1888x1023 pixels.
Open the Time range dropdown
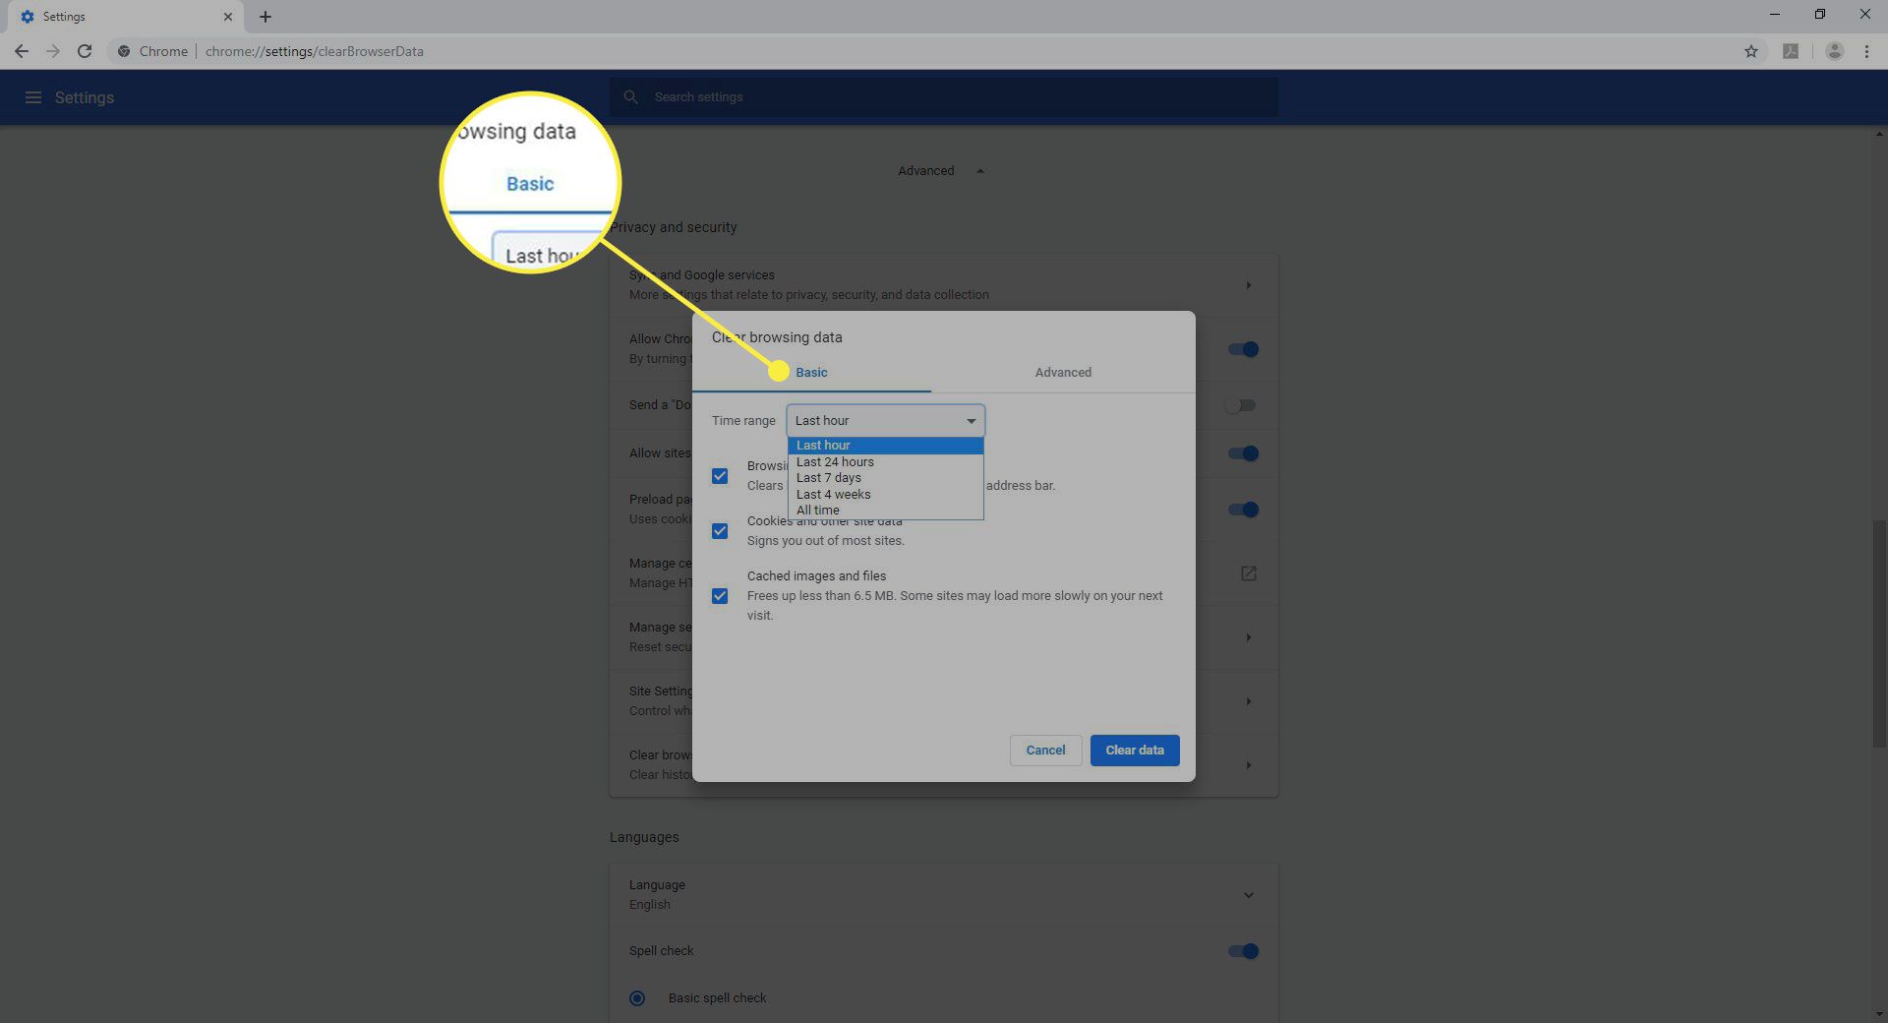tap(885, 421)
